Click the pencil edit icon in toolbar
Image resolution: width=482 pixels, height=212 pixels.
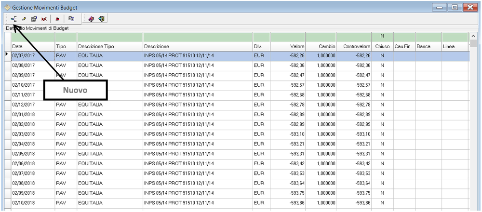click(x=24, y=19)
